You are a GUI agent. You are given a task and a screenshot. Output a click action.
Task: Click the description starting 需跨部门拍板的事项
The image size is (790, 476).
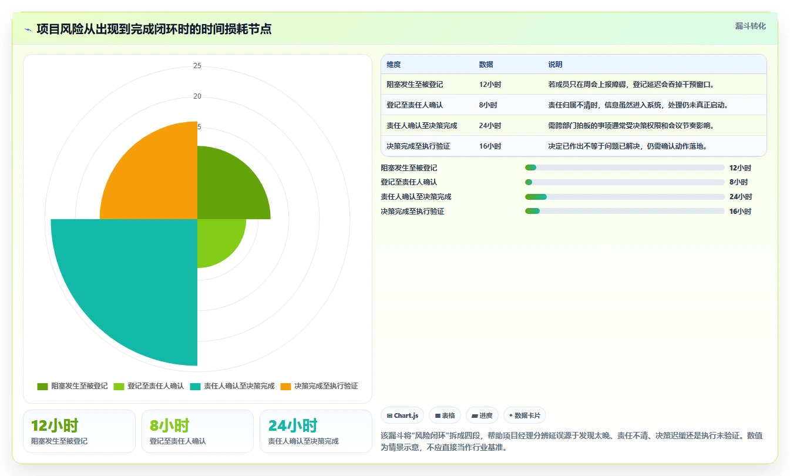[x=631, y=126]
